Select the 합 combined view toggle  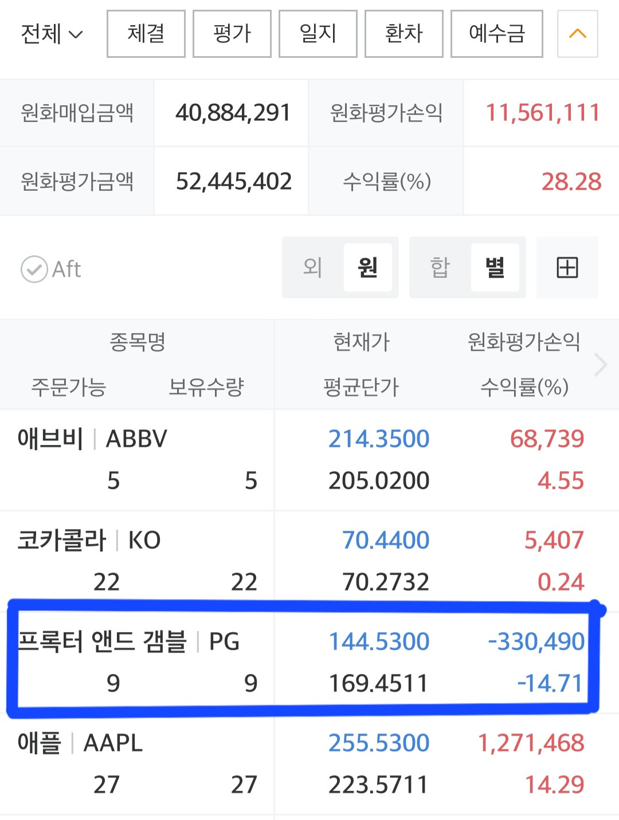440,267
